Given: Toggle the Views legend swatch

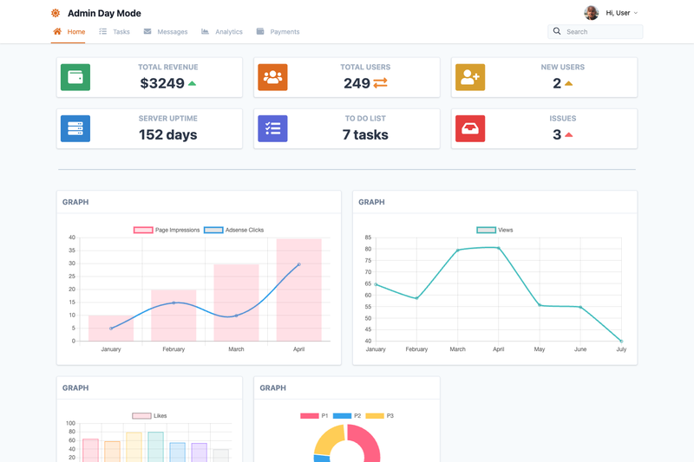Looking at the screenshot, I should [486, 230].
